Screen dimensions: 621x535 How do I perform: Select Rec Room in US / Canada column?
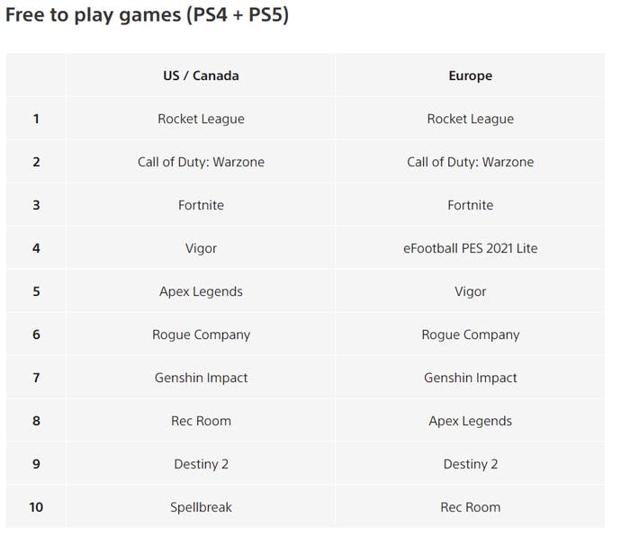click(x=201, y=421)
